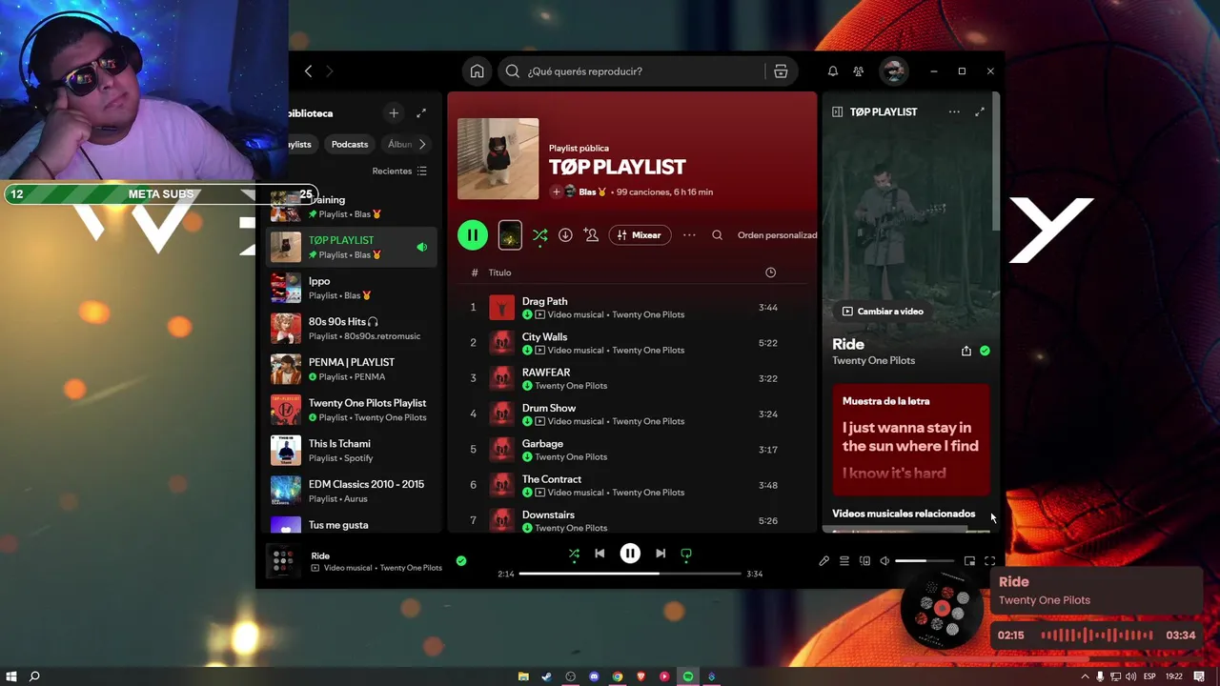Image resolution: width=1220 pixels, height=686 pixels.
Task: Click the Mixear button
Action: pyautogui.click(x=640, y=235)
